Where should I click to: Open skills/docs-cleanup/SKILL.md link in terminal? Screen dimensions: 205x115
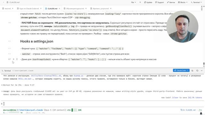(x=46, y=76)
